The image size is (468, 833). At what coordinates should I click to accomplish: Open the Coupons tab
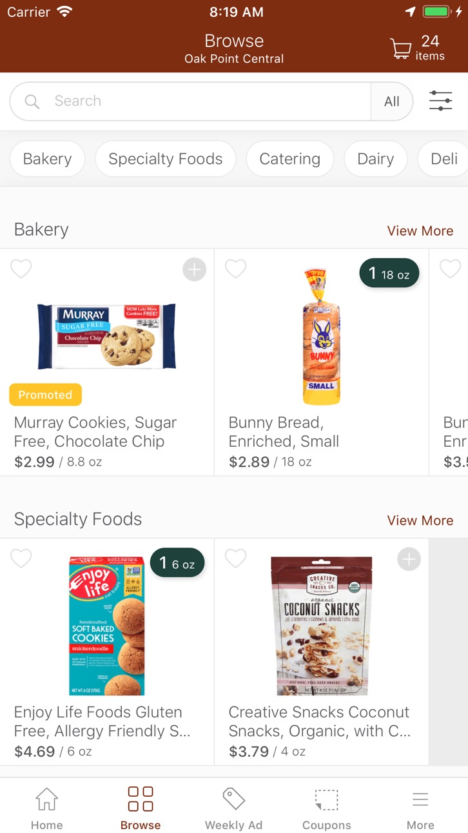click(x=327, y=807)
